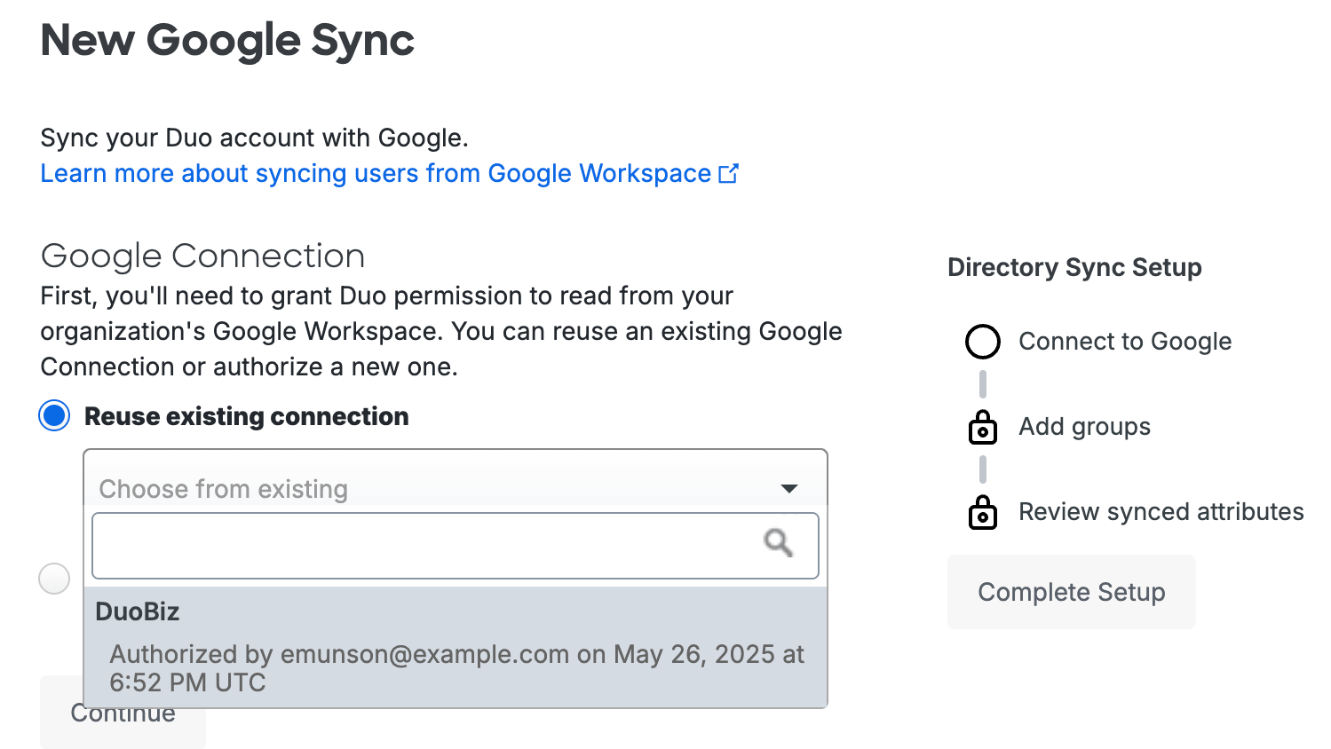Click the magnifier search icon in the dropdown
Viewport: 1331px width, 749px height.
(778, 543)
